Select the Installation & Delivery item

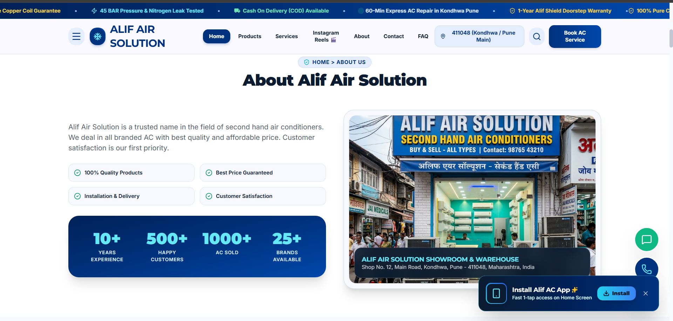click(x=131, y=196)
